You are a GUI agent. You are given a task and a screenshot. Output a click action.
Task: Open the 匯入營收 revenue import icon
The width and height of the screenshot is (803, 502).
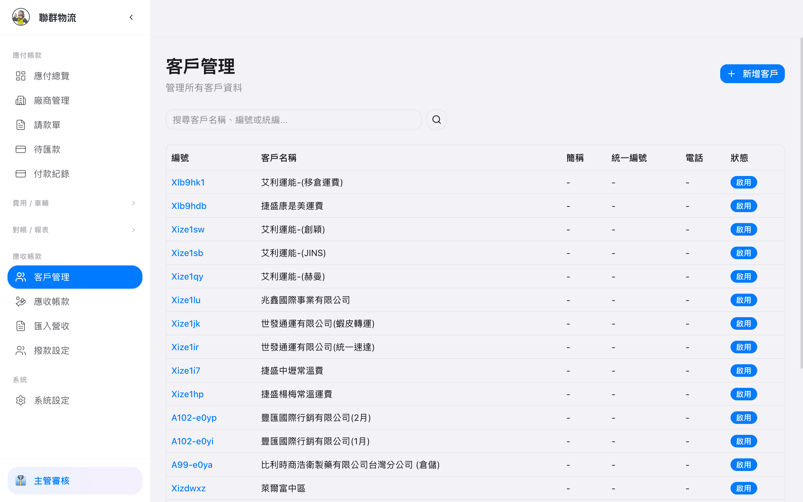click(x=21, y=326)
